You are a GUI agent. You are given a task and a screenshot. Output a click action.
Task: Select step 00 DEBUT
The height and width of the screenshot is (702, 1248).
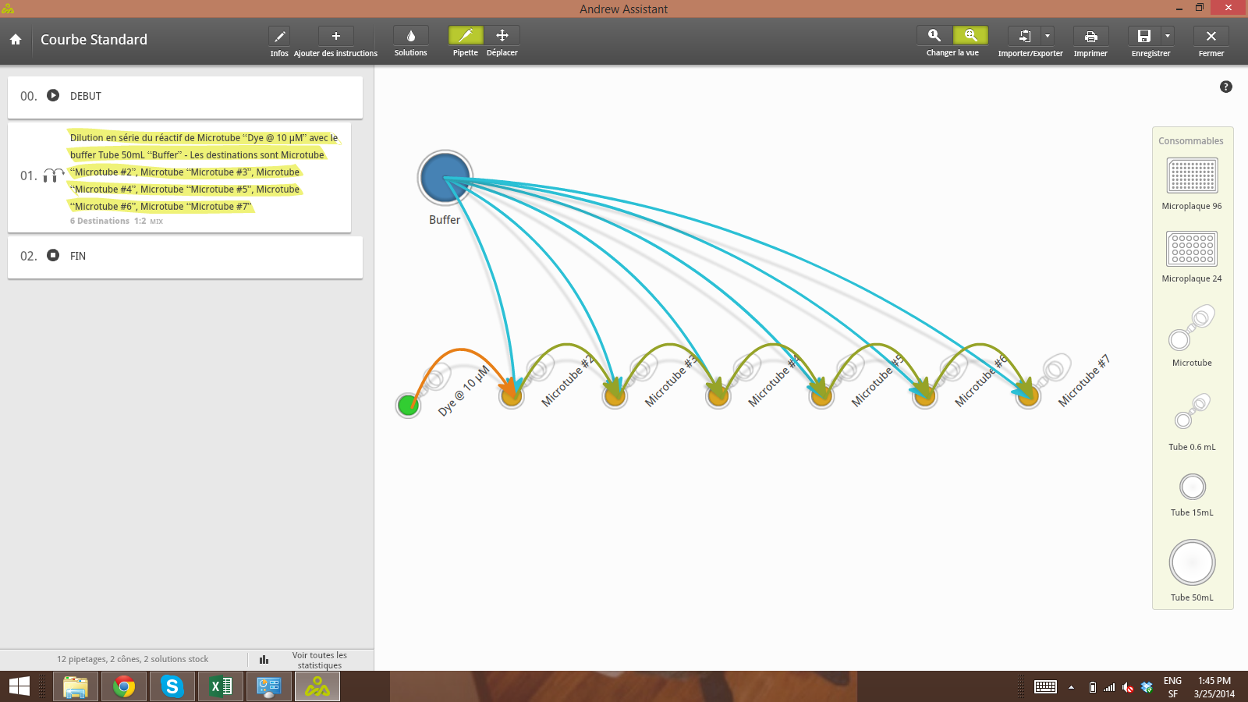click(185, 97)
